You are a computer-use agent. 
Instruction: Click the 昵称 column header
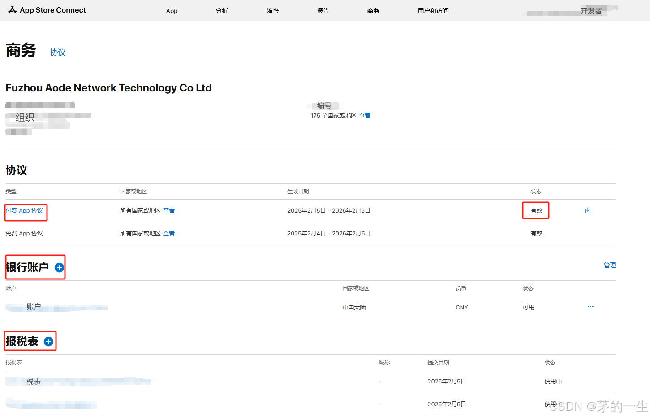[x=384, y=362]
